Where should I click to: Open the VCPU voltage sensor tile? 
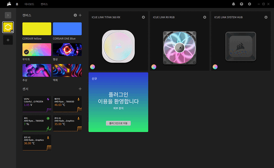pyautogui.click(x=37, y=104)
